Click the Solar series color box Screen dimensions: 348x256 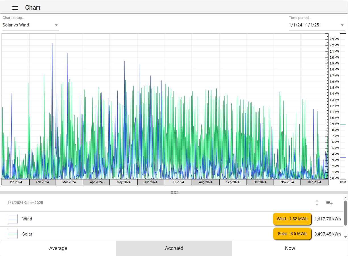point(13,234)
